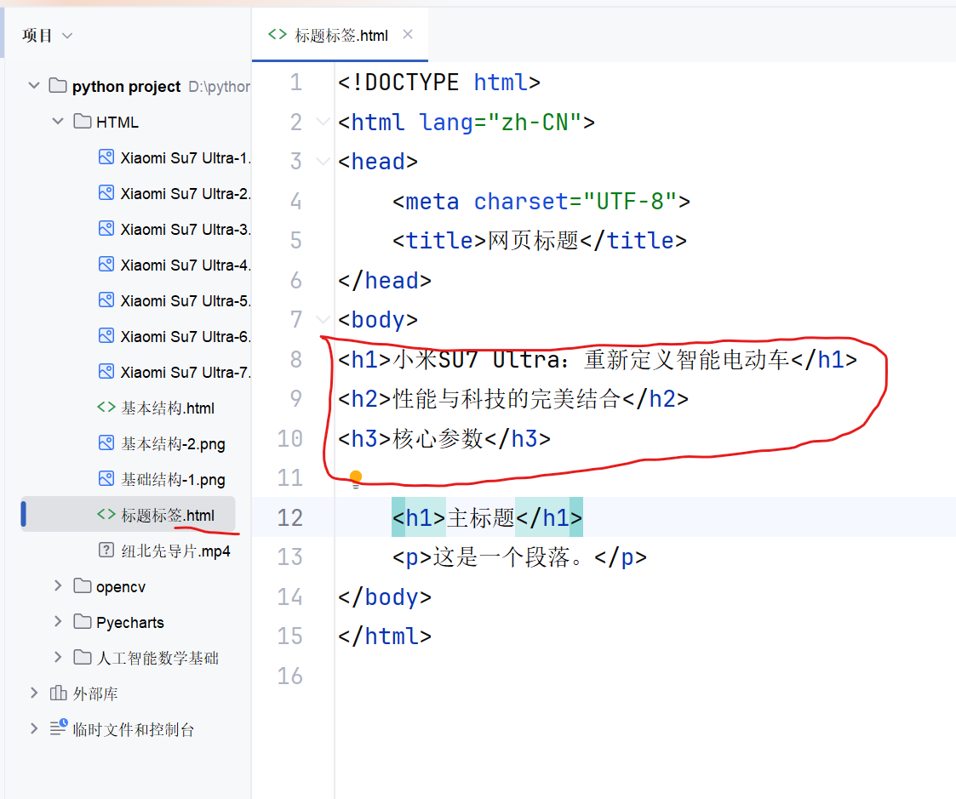The image size is (956, 799).
Task: Click line number 1 in the gutter
Action: [x=296, y=83]
